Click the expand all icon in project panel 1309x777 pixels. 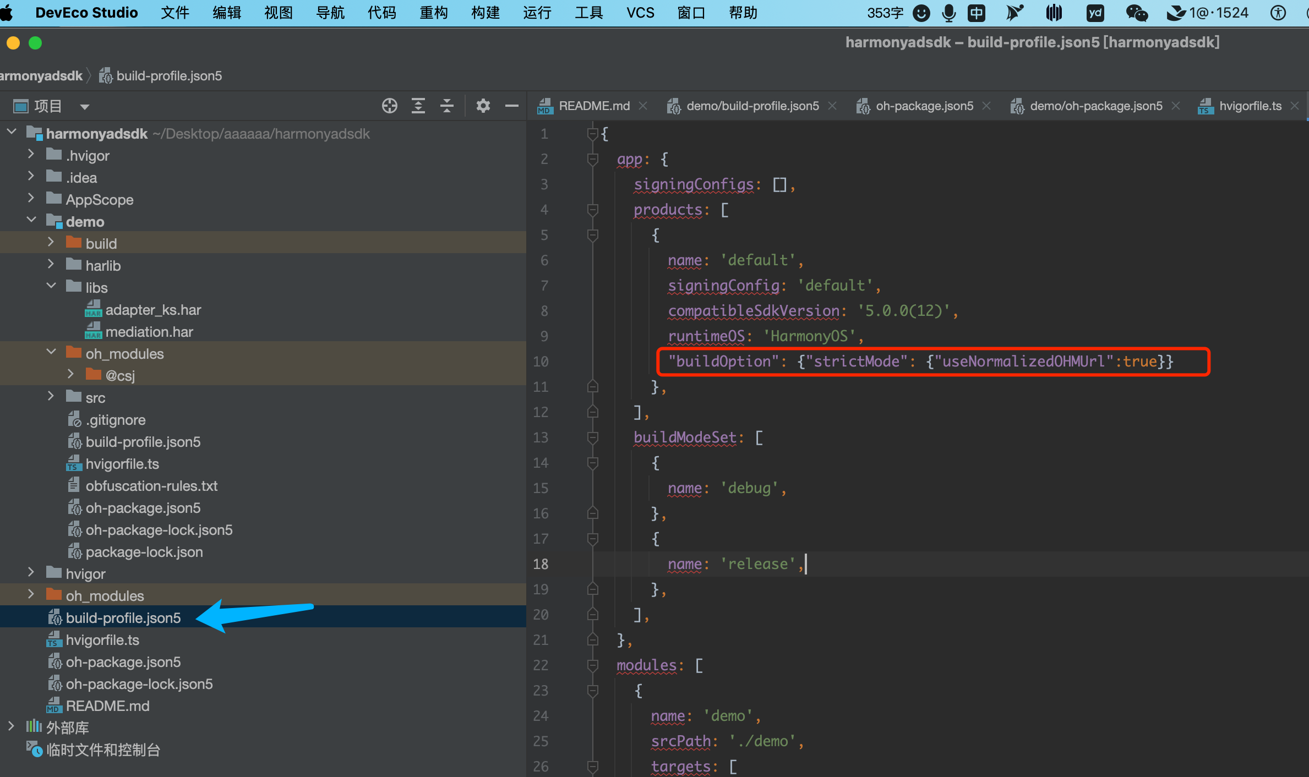coord(418,106)
